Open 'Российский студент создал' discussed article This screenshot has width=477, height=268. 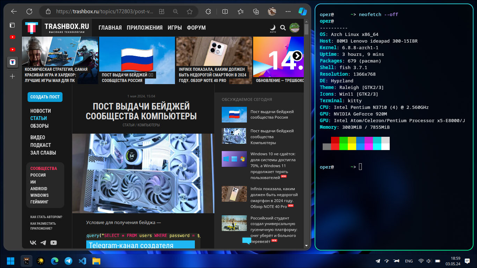(x=260, y=230)
